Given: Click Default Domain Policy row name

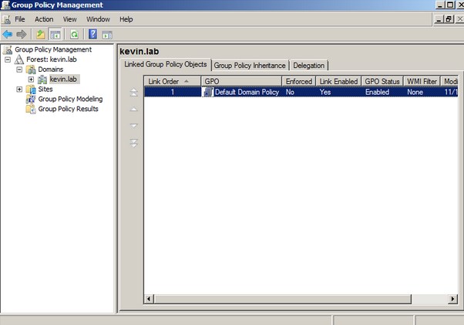Looking at the screenshot, I should (x=247, y=92).
